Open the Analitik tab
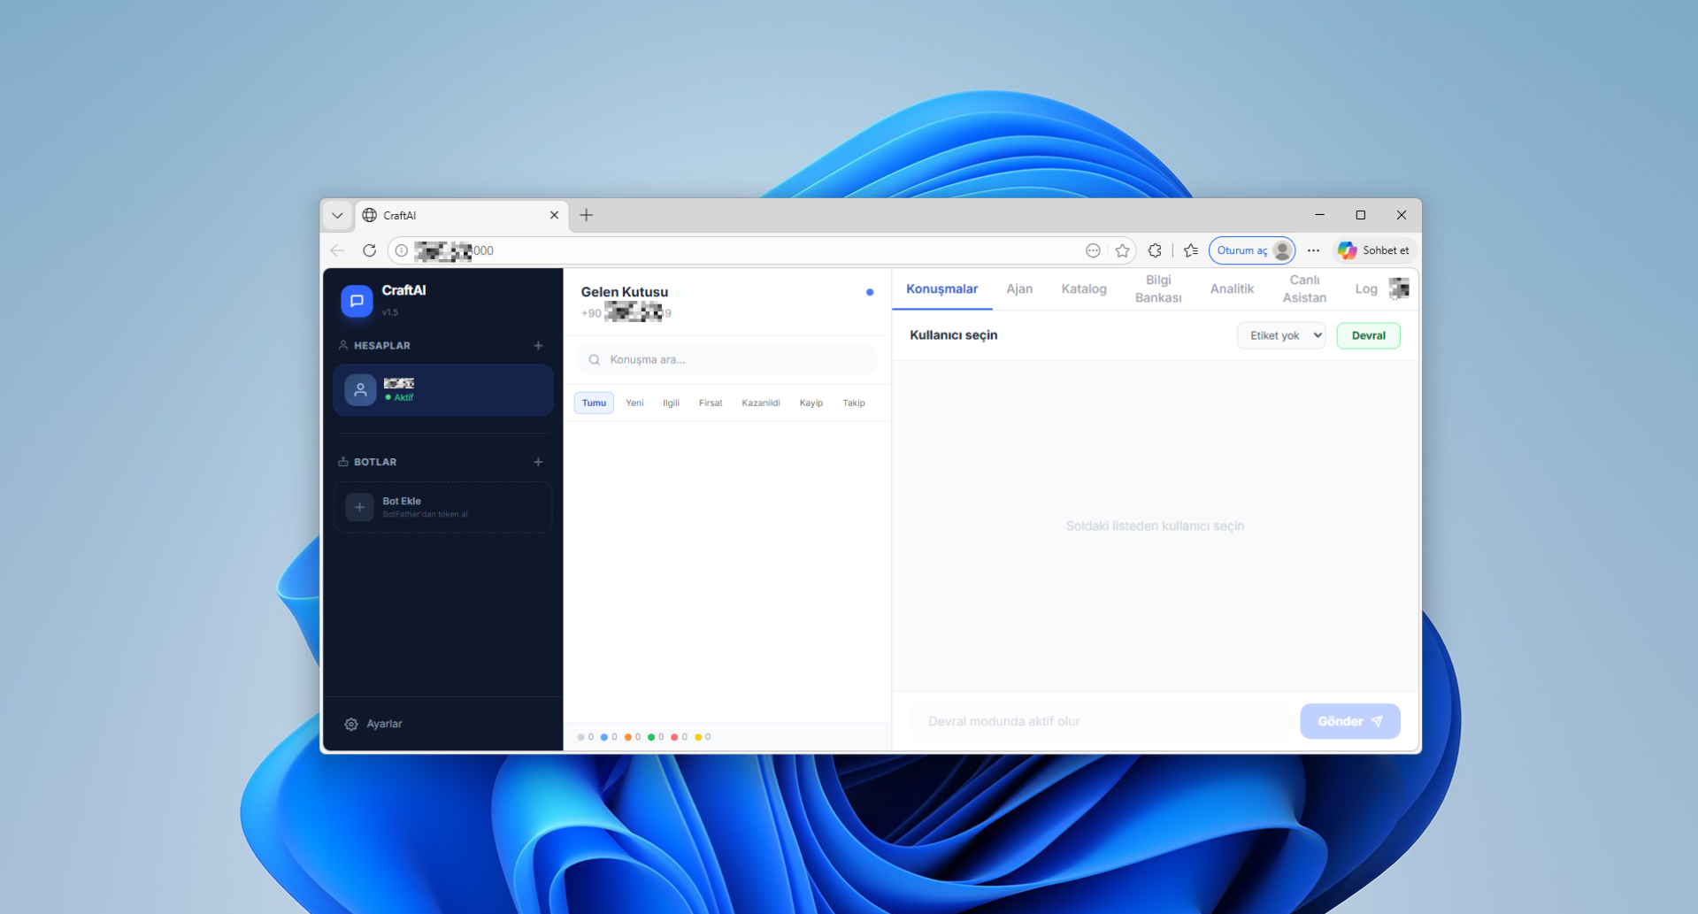1698x914 pixels. (x=1231, y=289)
